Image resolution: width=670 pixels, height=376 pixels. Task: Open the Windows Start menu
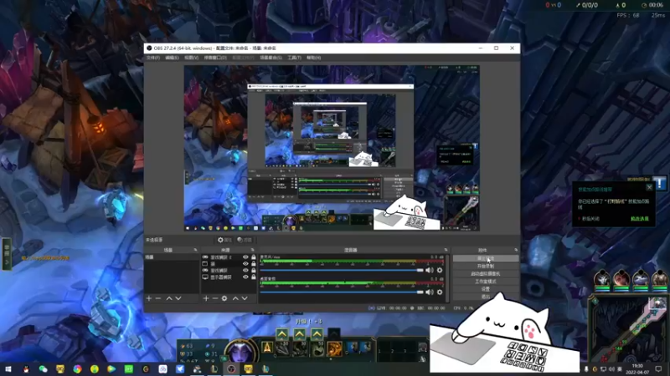click(x=8, y=369)
